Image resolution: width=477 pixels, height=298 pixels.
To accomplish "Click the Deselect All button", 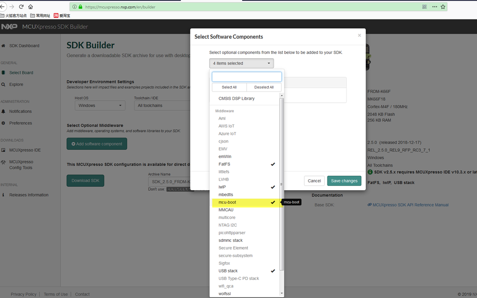I will (264, 87).
